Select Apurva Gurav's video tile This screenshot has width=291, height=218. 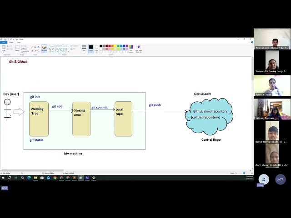[272, 86]
